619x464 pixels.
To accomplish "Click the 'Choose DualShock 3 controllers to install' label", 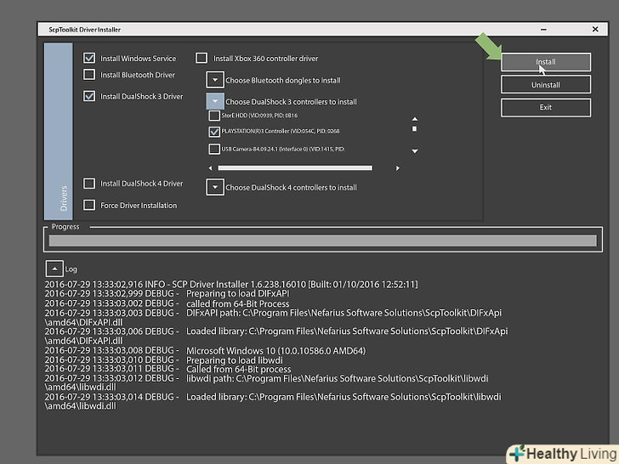I will (x=291, y=102).
